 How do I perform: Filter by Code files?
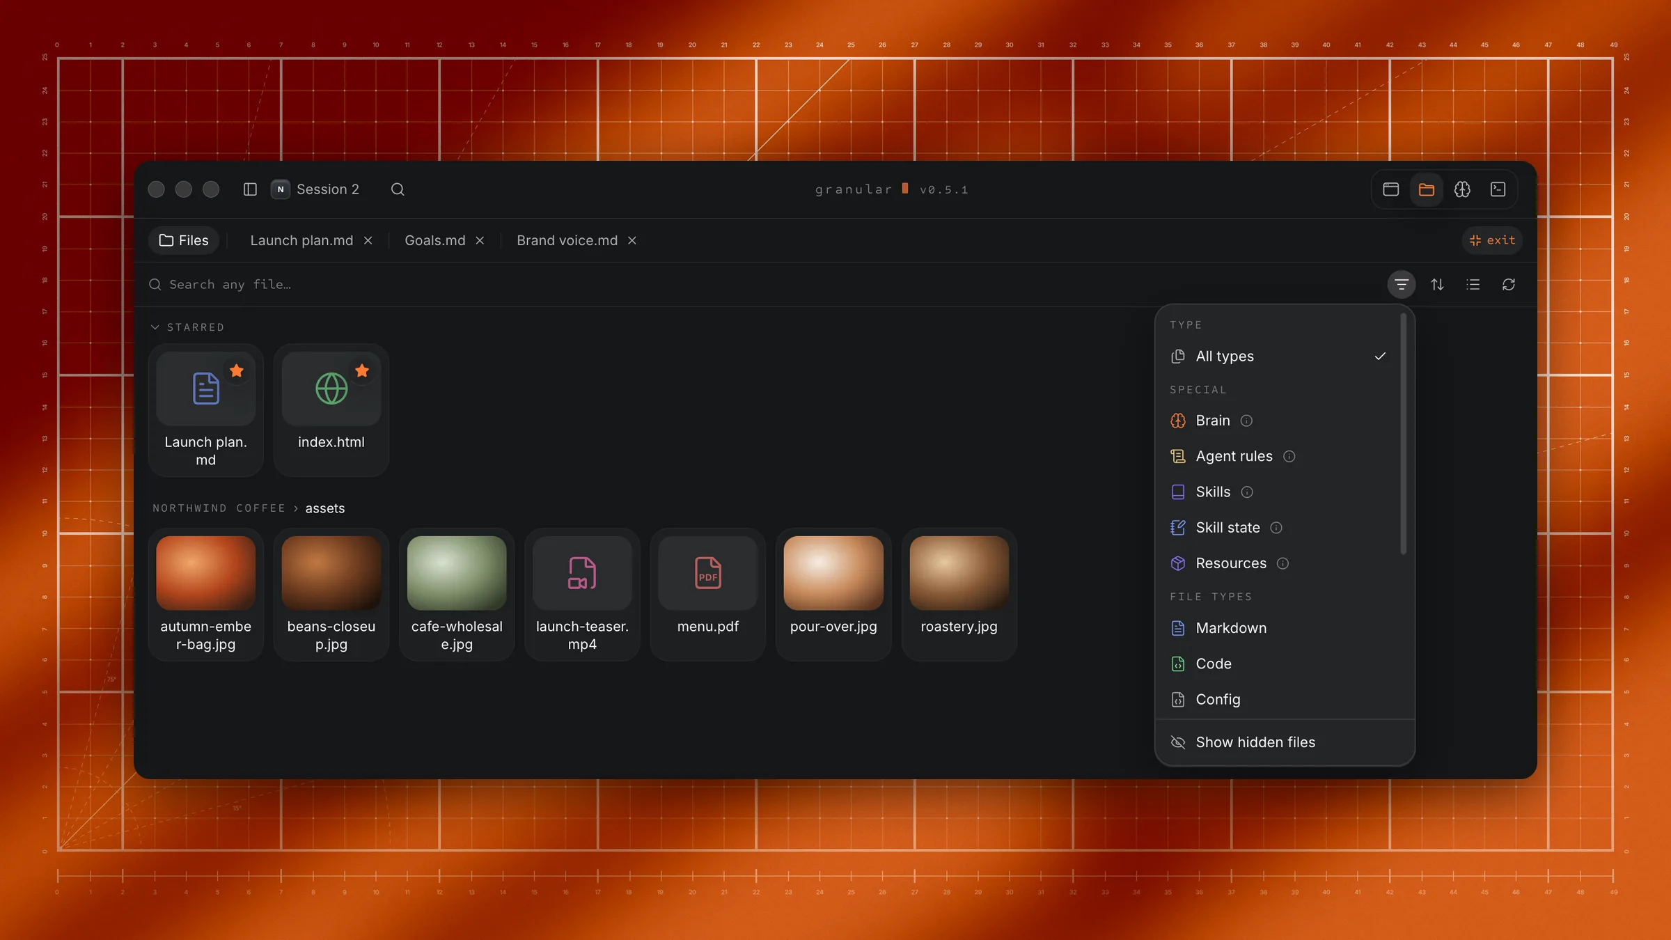(1280, 664)
